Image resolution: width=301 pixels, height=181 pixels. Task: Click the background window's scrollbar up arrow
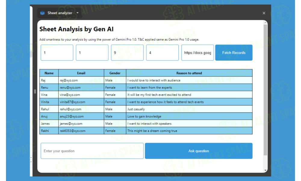pos(31,157)
